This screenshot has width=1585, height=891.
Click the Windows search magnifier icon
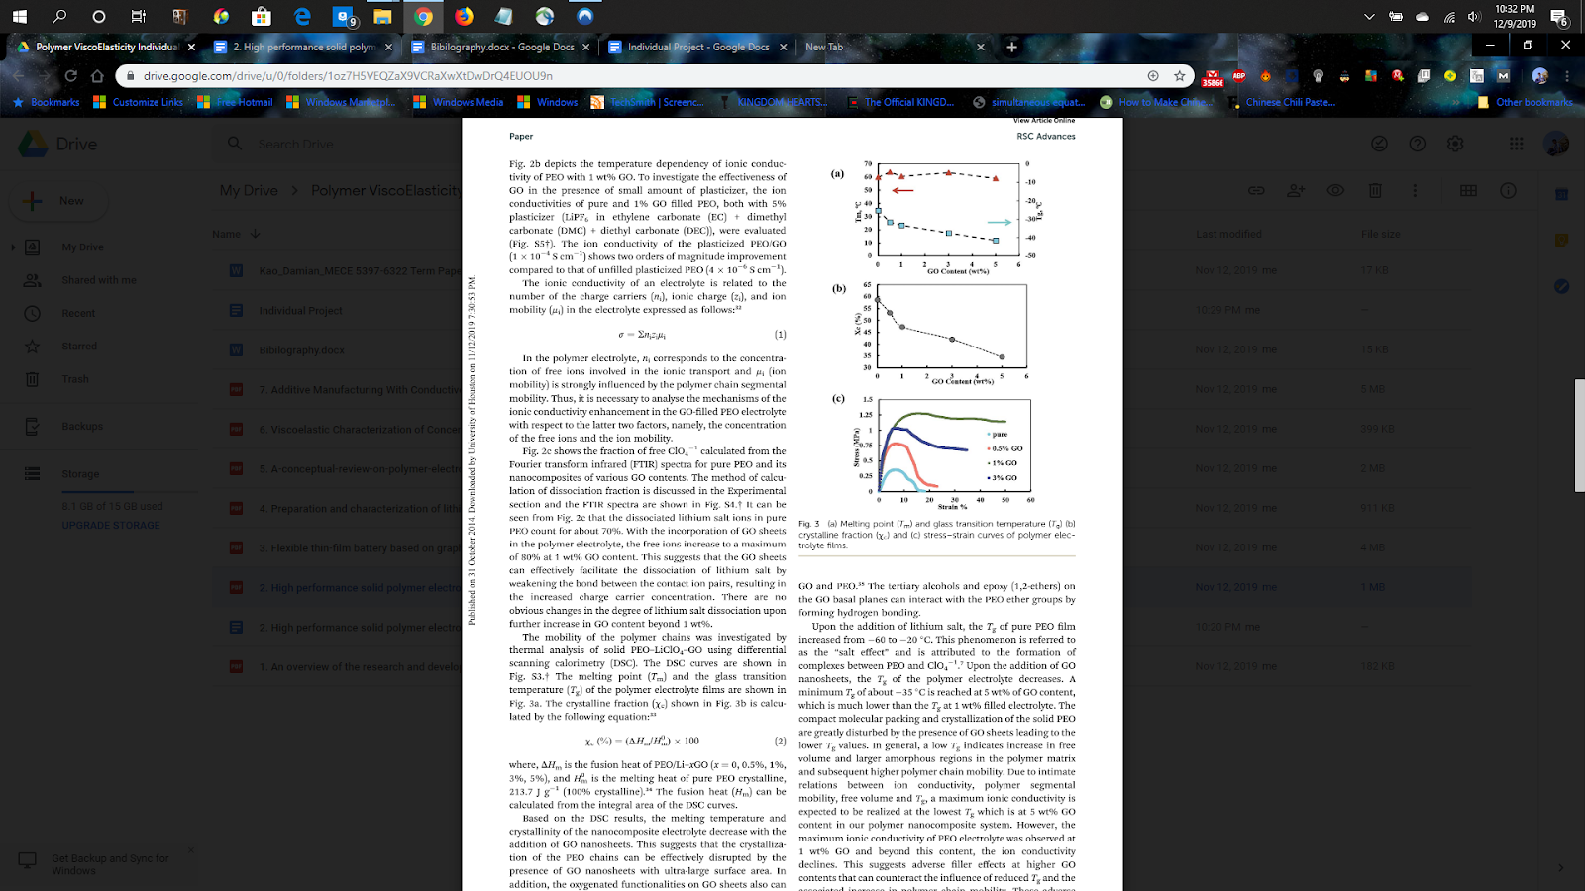[59, 16]
